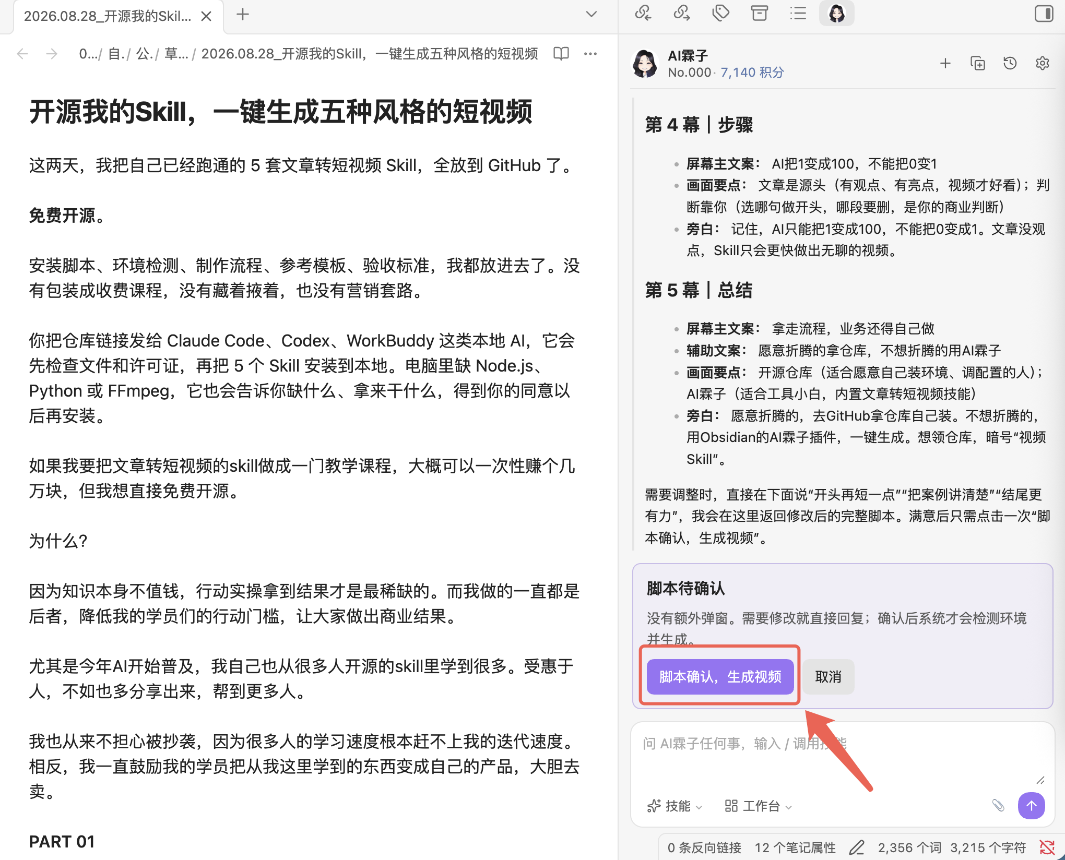The width and height of the screenshot is (1065, 860).
Task: Click breadcrumb folder 公.
Action: point(144,54)
